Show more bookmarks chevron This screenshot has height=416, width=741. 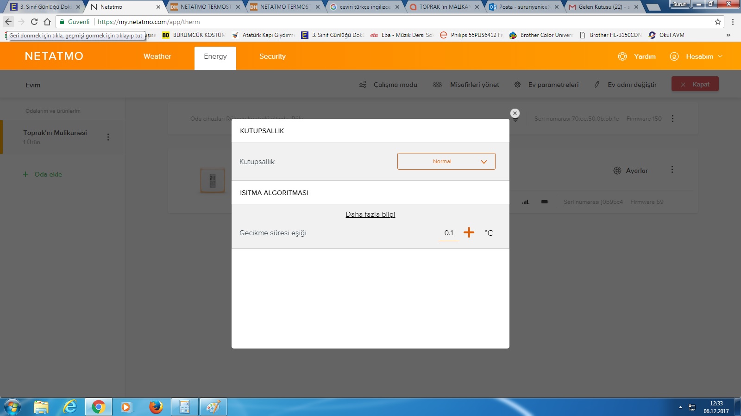pyautogui.click(x=728, y=35)
